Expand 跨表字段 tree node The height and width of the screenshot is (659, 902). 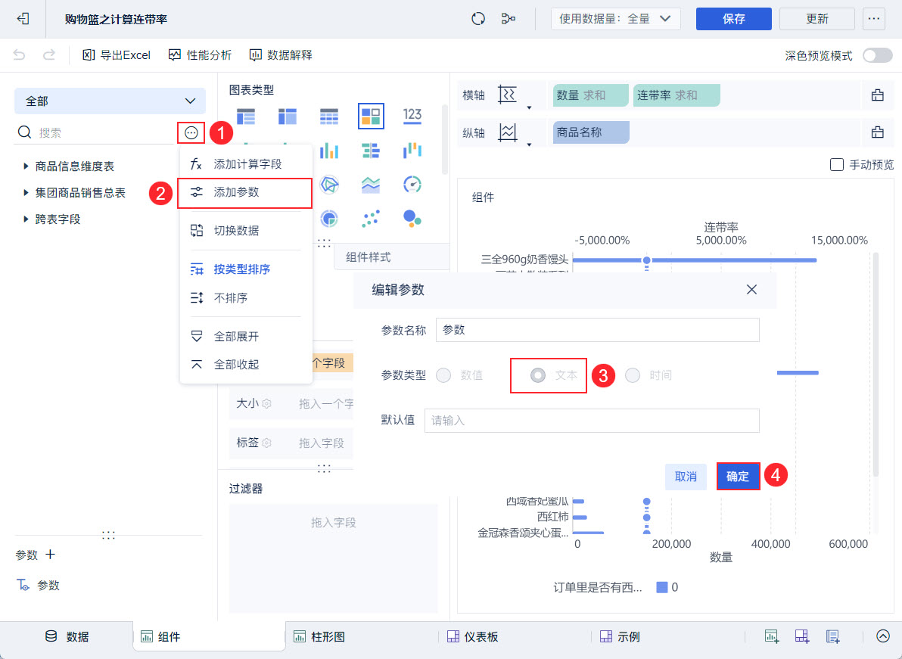[x=25, y=219]
